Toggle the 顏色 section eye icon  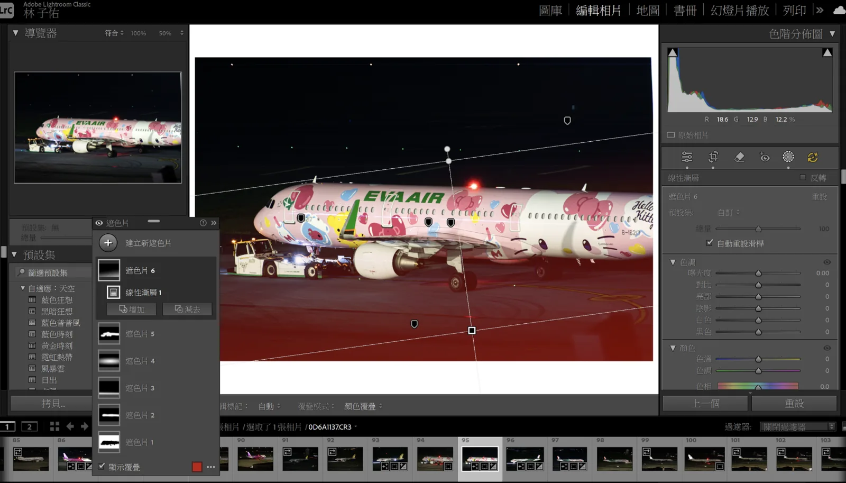tap(827, 348)
